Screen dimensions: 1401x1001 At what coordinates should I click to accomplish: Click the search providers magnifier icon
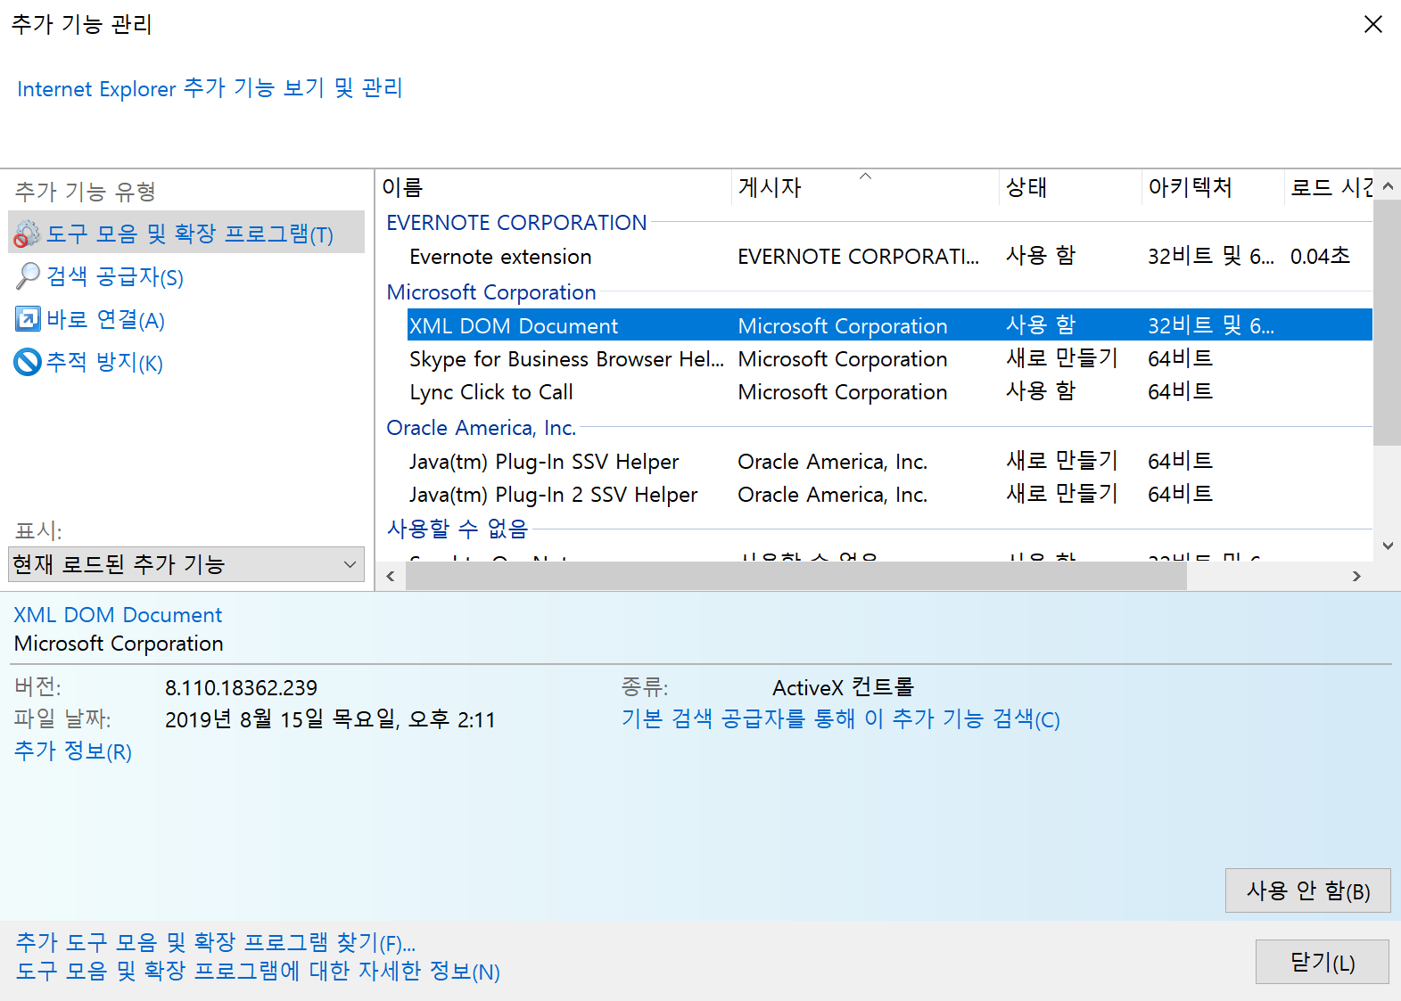(x=28, y=276)
